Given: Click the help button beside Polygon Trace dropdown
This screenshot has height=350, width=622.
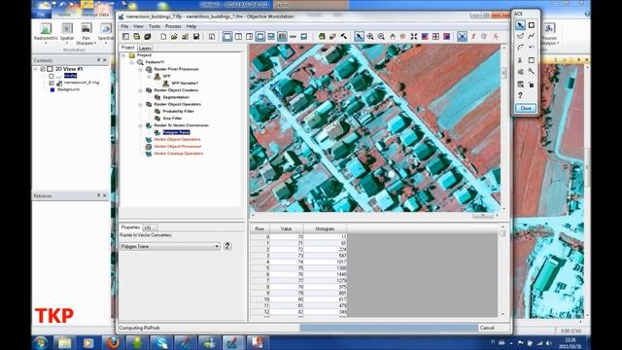Looking at the screenshot, I should (x=227, y=246).
